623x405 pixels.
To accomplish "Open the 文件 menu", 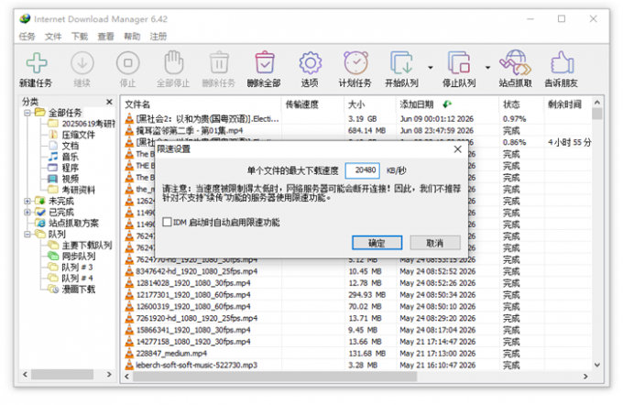I will [53, 37].
